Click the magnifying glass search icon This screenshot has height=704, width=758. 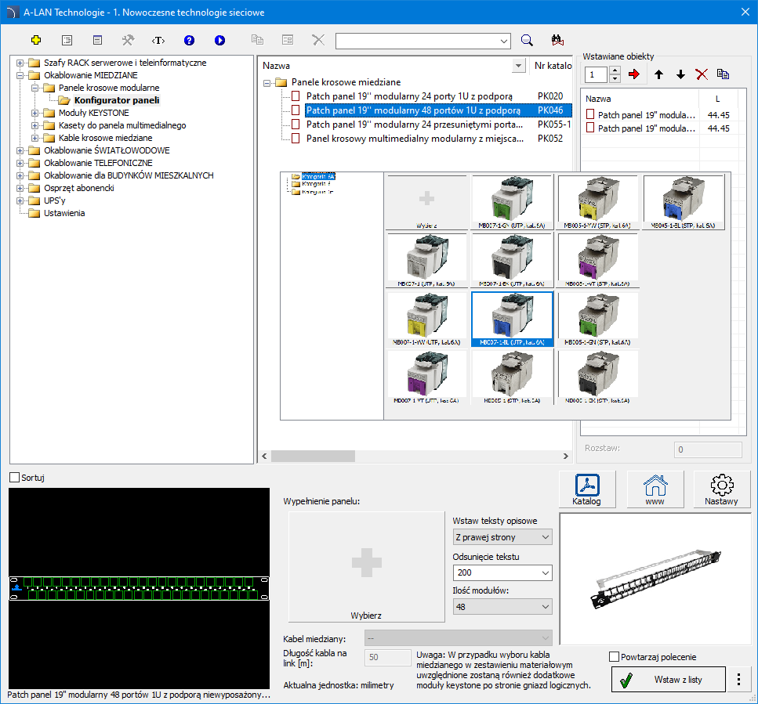click(528, 40)
